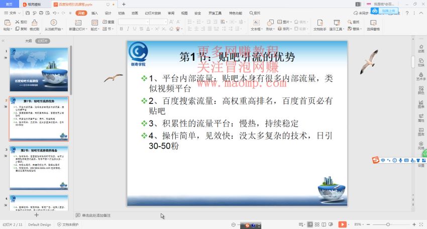Switch to the Outline pane tab
Viewport: 427px width, 229px height.
[x=28, y=41]
